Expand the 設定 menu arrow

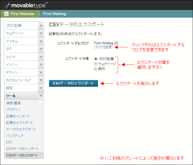pos(41,88)
